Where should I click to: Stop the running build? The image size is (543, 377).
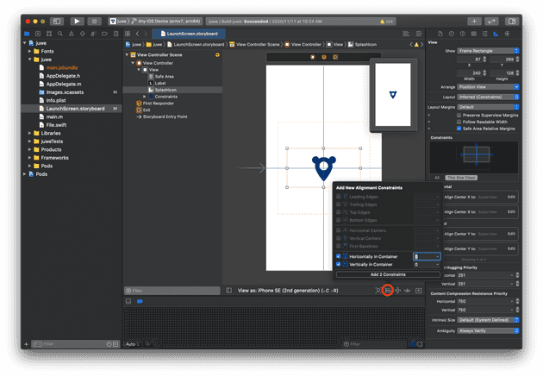pos(94,22)
